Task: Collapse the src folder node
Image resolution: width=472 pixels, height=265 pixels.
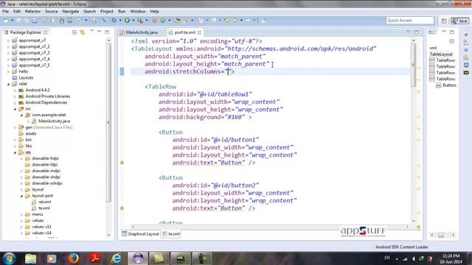Action: [x=15, y=109]
